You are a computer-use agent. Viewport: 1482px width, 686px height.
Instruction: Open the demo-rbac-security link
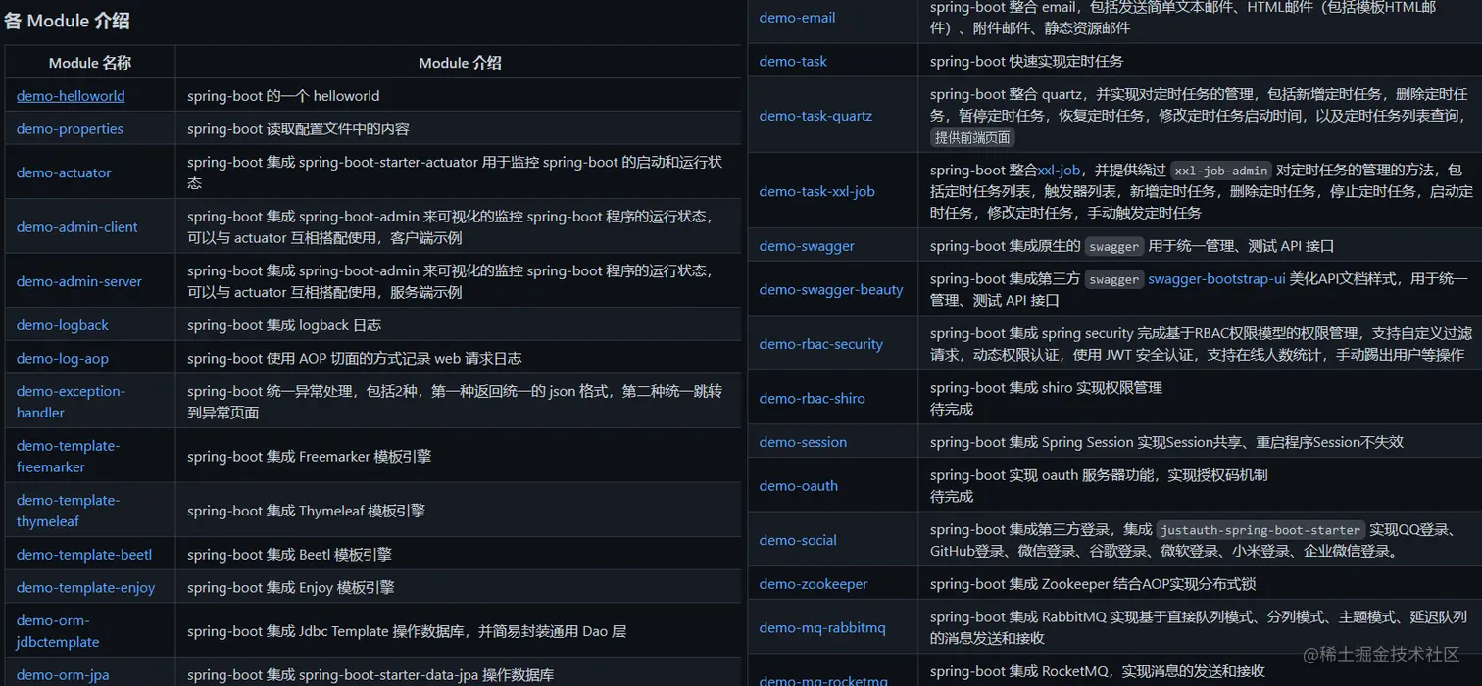tap(821, 344)
